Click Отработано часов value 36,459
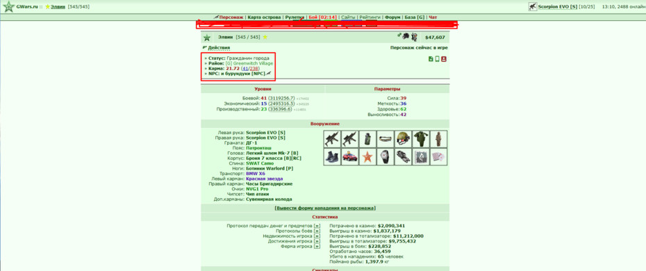 (x=382, y=252)
